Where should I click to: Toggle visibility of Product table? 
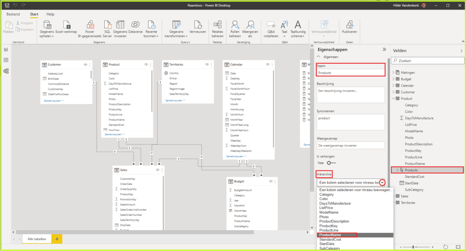[x=146, y=65]
